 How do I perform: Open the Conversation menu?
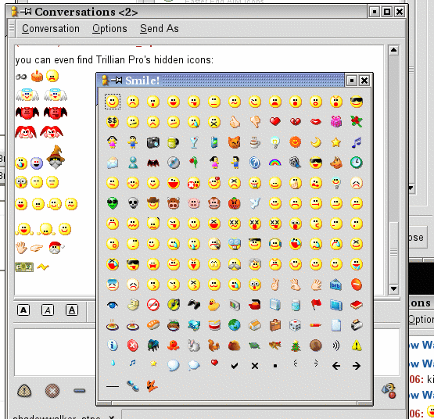pos(51,28)
